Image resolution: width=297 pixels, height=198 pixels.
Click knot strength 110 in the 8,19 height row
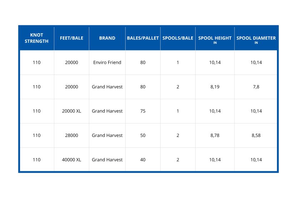[36, 87]
